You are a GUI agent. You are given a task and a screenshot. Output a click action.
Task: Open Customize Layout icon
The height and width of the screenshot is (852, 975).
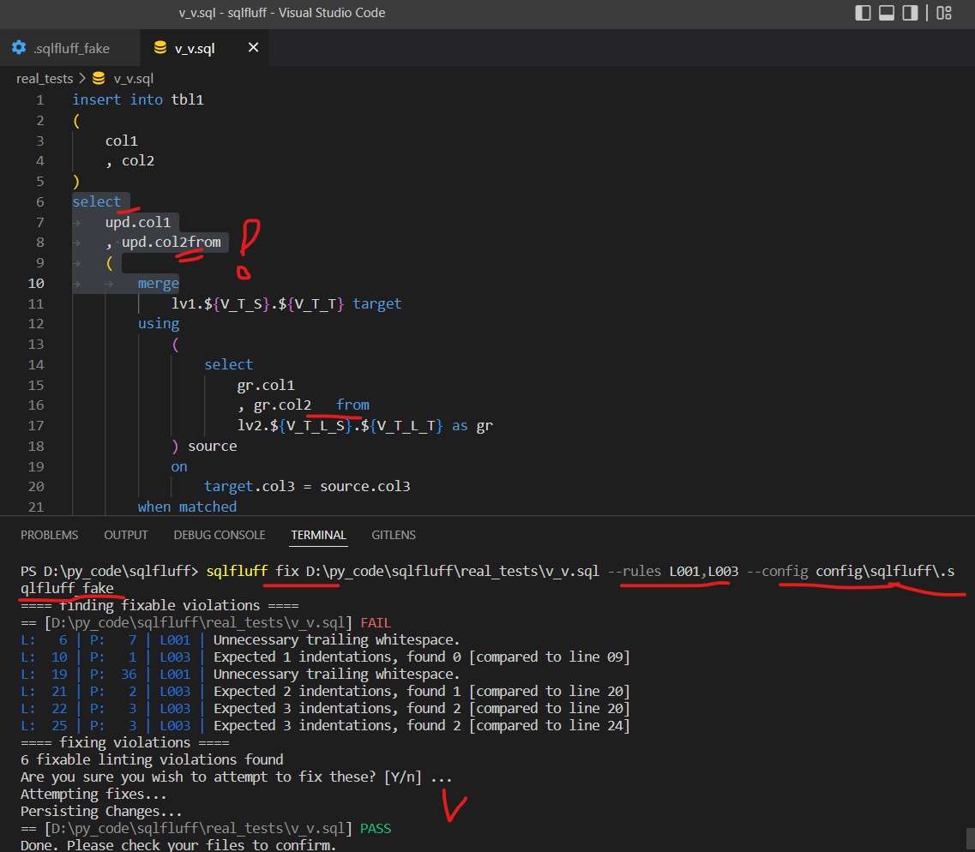point(944,13)
